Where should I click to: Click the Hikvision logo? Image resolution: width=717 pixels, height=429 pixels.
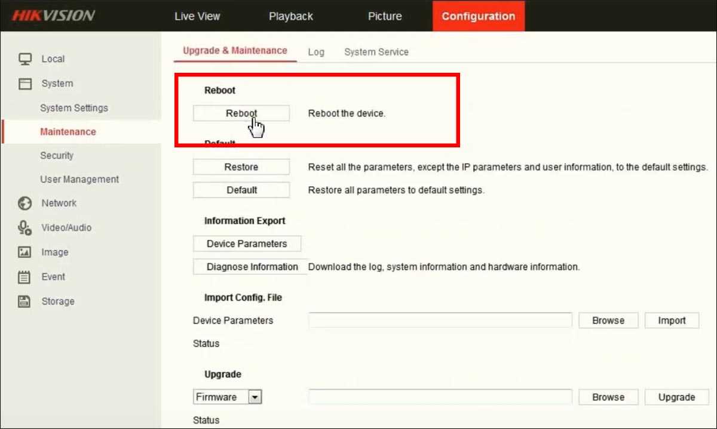pos(53,16)
